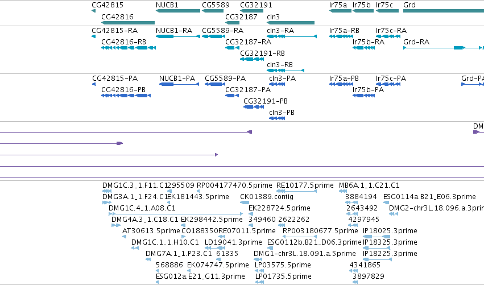
Task: Open the Ir75c-RA transcript label
Action: pyautogui.click(x=391, y=31)
